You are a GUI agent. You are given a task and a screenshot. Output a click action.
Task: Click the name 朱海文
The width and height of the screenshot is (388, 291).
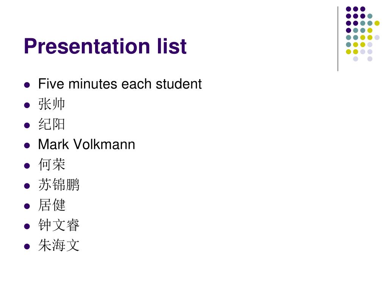point(59,246)
